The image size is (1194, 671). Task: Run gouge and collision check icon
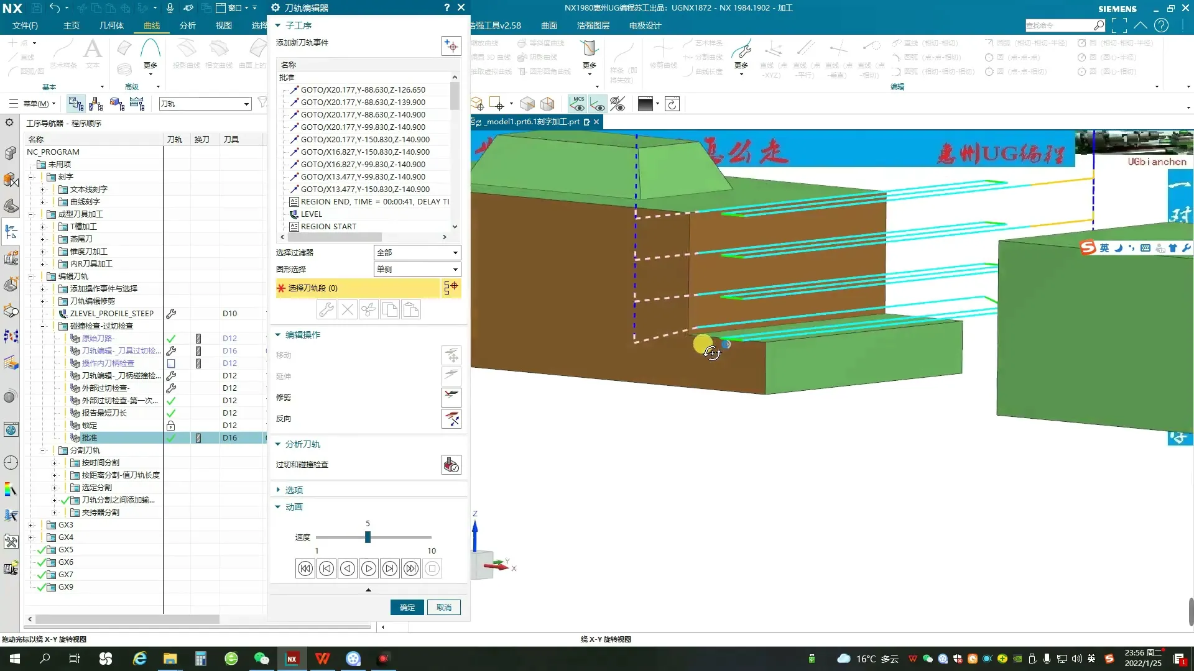tap(451, 465)
